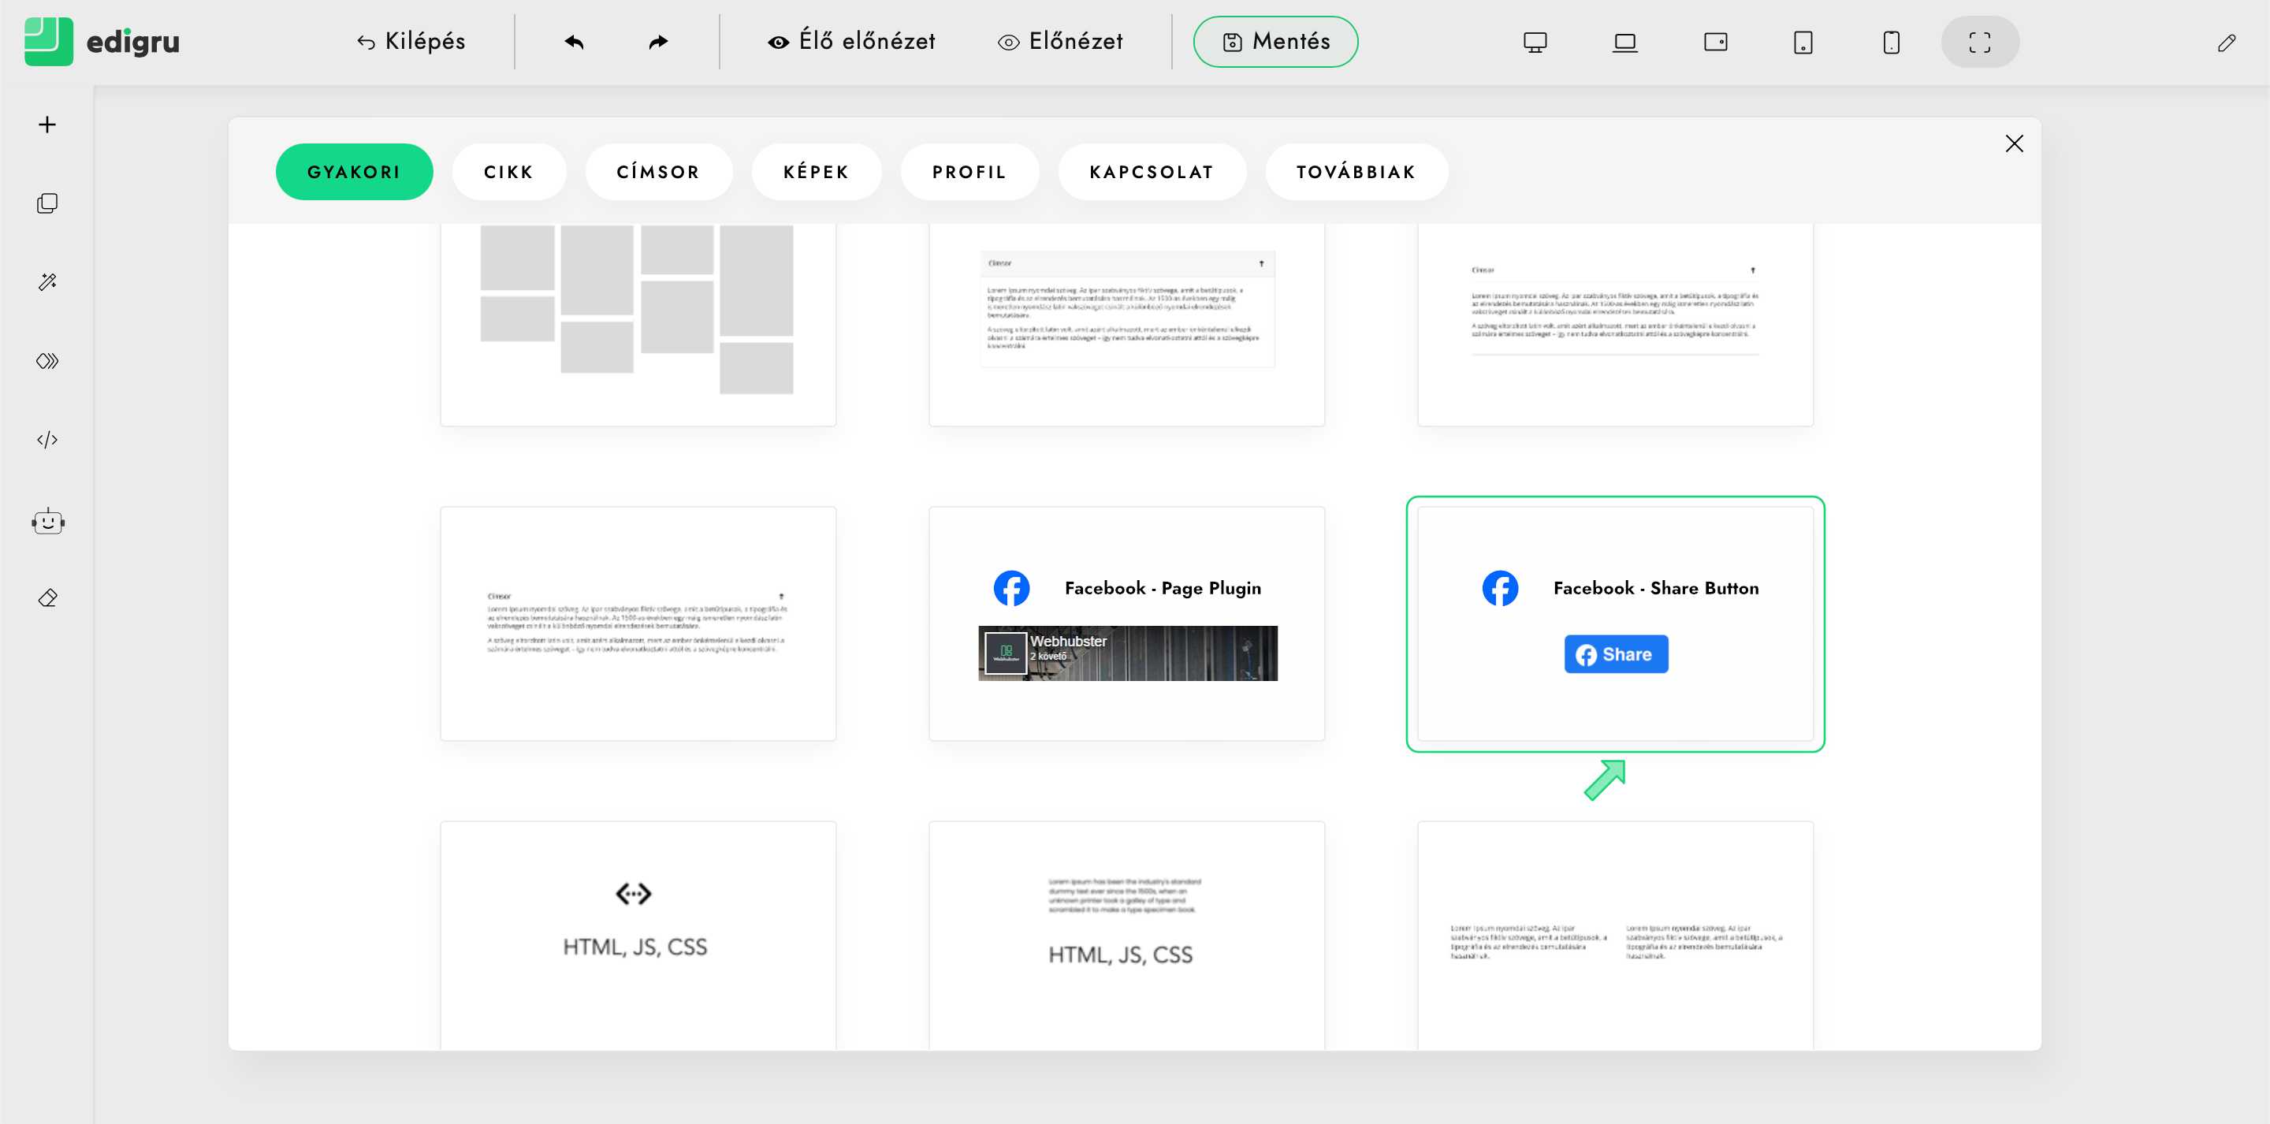The image size is (2270, 1124).
Task: Open the robot AI assistant icon
Action: (x=47, y=522)
